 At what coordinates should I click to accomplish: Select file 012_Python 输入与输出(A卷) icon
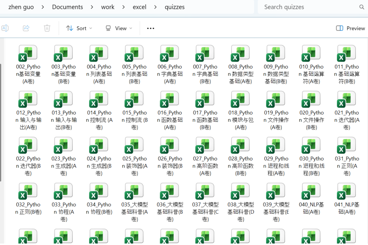28,100
